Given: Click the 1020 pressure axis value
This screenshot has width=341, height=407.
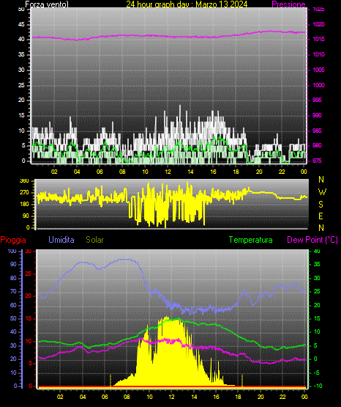Looking at the screenshot, I should tap(318, 24).
